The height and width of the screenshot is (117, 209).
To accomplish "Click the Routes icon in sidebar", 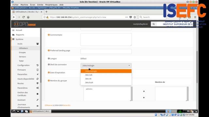I will pos(38,83).
